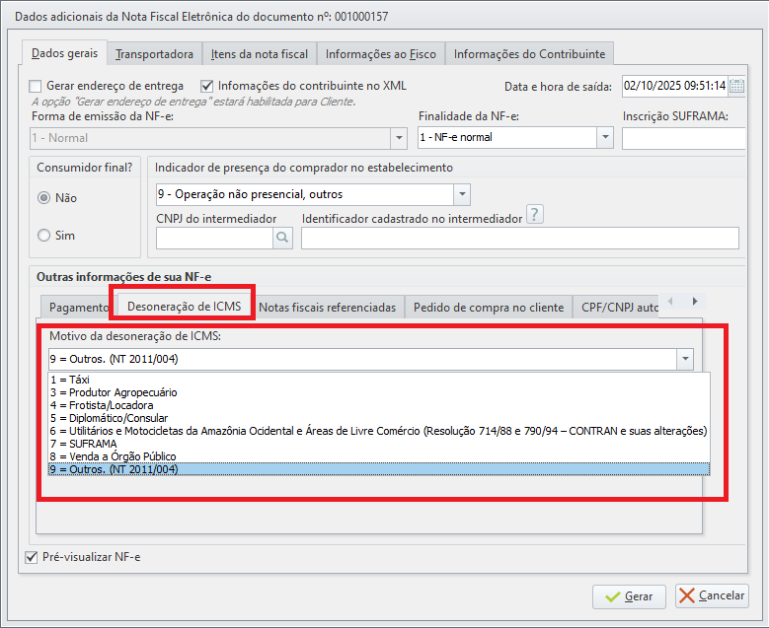
Task: Open Itens da nota fiscal tab
Action: (260, 54)
